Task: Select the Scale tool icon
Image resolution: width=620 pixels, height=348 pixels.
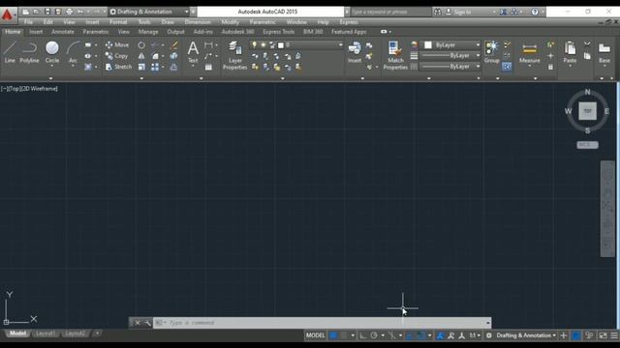Action: [141, 67]
